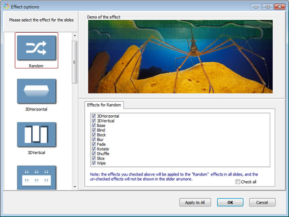Uncheck the Shuffle effect checkbox

click(93, 153)
